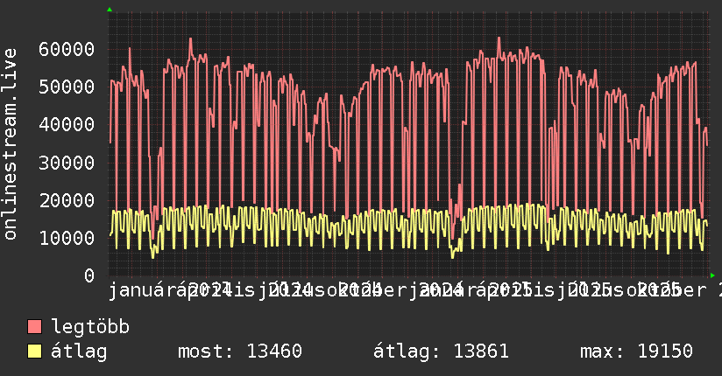Click the green arrow ending the x-axis

(x=712, y=275)
